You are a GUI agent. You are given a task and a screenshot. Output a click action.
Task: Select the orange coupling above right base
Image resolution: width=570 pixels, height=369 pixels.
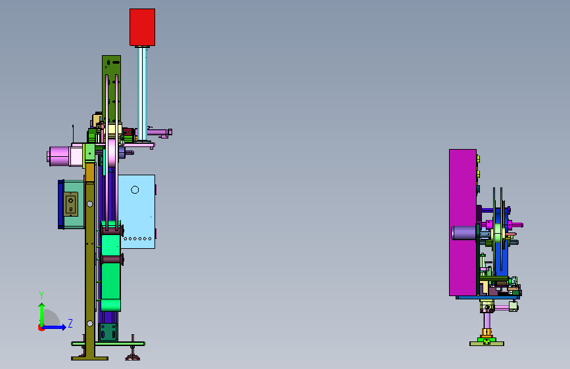click(487, 332)
